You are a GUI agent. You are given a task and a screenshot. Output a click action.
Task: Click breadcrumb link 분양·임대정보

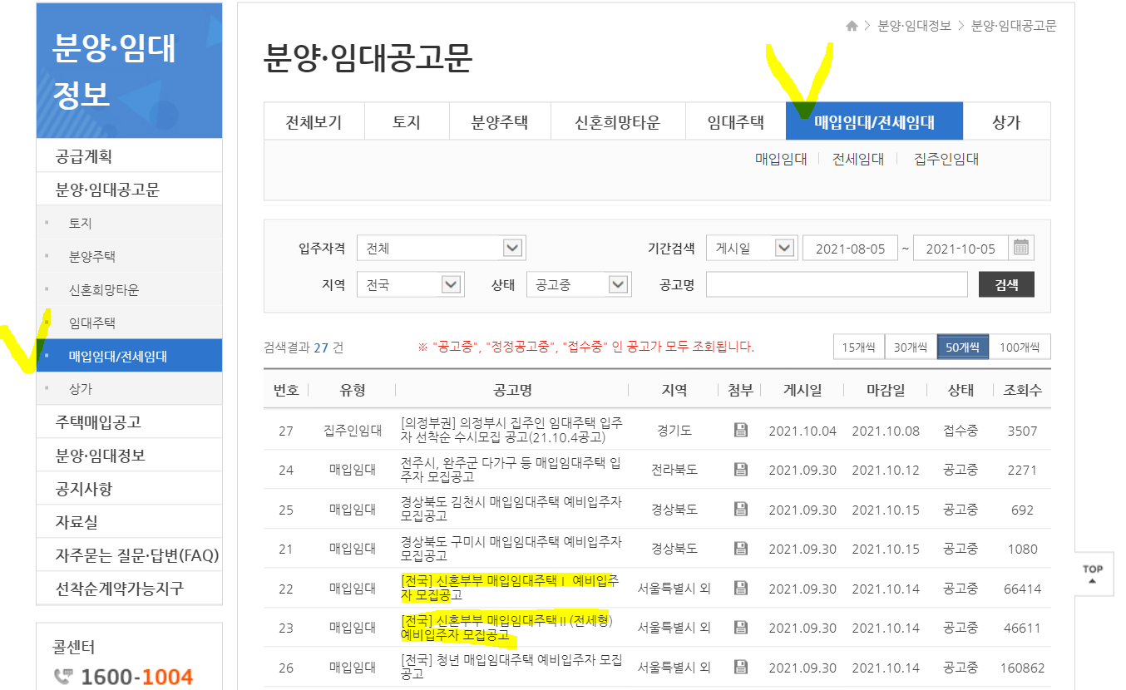click(914, 26)
